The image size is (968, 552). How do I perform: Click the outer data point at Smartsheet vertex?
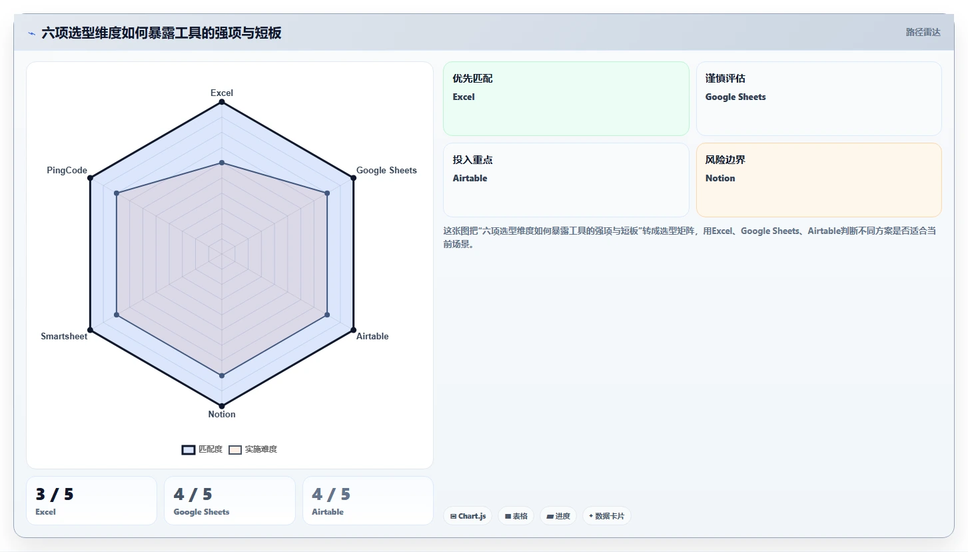[x=90, y=330]
